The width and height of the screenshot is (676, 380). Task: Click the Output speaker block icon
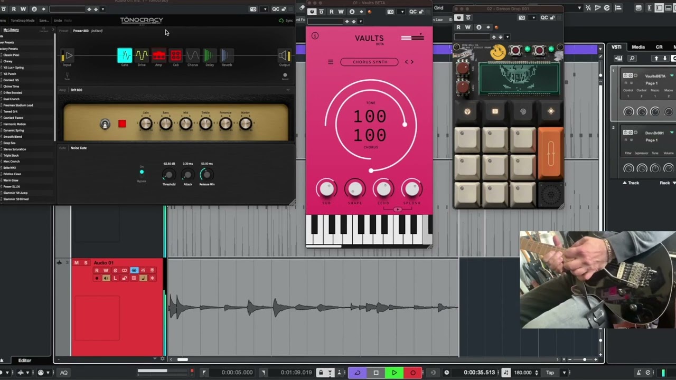pyautogui.click(x=285, y=55)
